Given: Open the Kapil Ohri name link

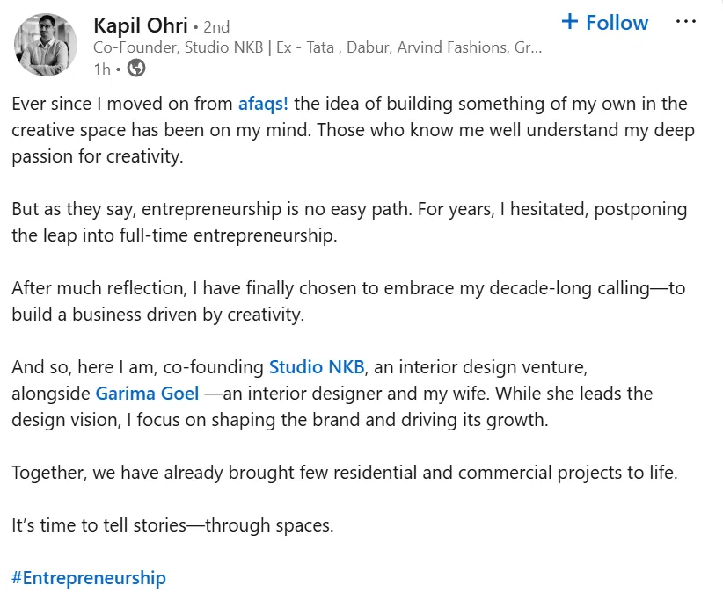Looking at the screenshot, I should [x=141, y=25].
